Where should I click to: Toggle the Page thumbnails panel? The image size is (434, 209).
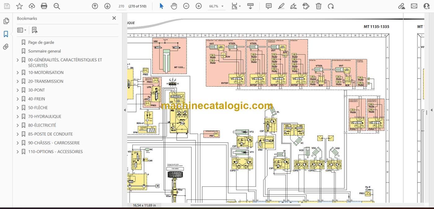point(6,21)
